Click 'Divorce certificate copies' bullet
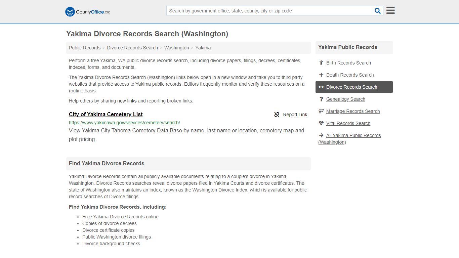 pos(109,230)
